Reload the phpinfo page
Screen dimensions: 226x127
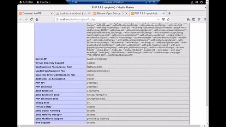tap(31, 19)
